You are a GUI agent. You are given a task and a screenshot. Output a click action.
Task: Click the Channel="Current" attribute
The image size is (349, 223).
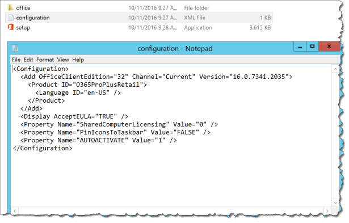click(163, 77)
